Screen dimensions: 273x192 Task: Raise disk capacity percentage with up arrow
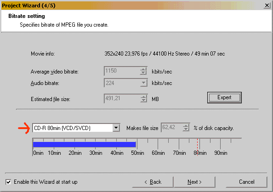pos(186,126)
